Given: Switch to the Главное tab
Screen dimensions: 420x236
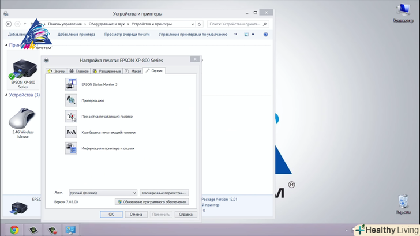Looking at the screenshot, I should pos(79,71).
